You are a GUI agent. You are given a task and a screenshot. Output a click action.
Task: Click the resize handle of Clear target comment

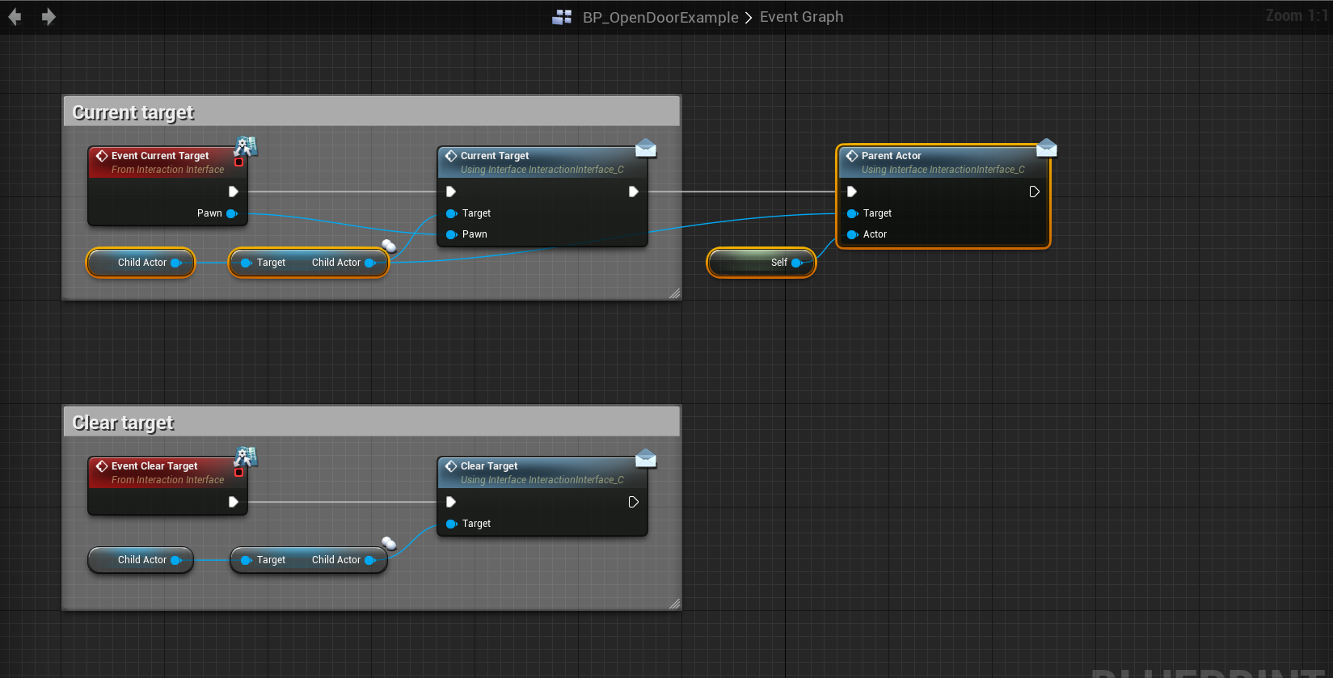pyautogui.click(x=674, y=604)
